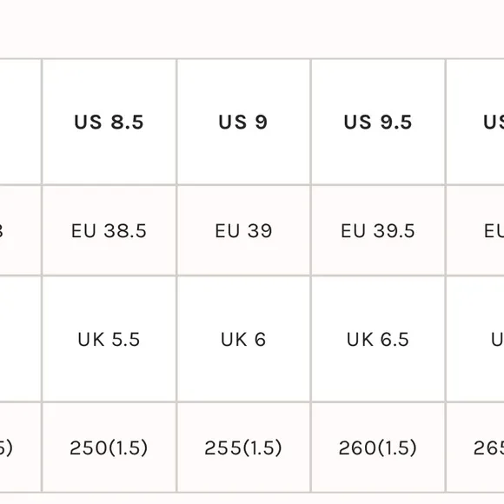This screenshot has height=504, width=504.
Task: Choose the UK 5.5 size cell
Action: click(x=109, y=339)
